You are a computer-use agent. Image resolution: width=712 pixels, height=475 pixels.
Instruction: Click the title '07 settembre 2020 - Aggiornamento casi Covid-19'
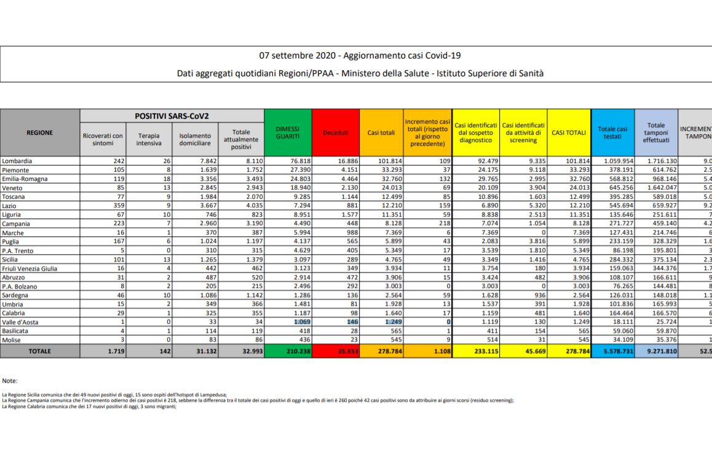pyautogui.click(x=360, y=55)
